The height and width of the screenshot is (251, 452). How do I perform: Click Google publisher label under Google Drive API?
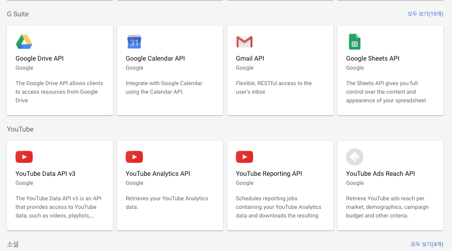(x=24, y=68)
